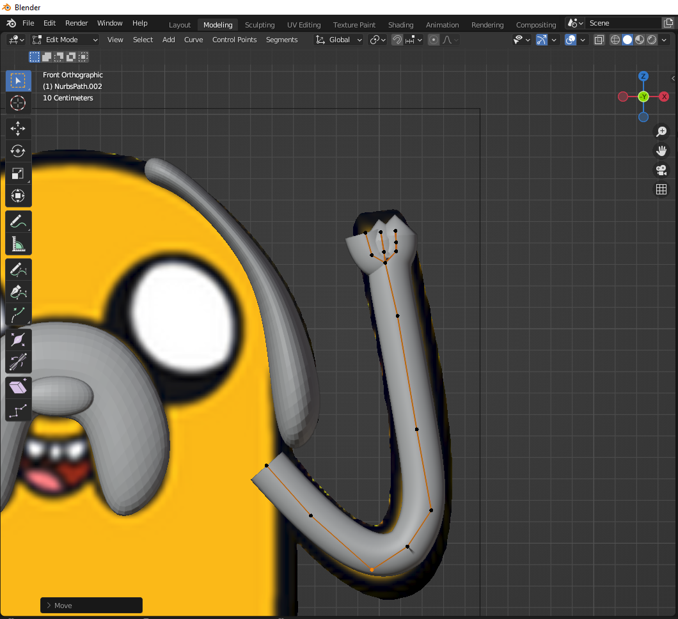Pick the Rotate tool
The height and width of the screenshot is (619, 678).
point(18,152)
